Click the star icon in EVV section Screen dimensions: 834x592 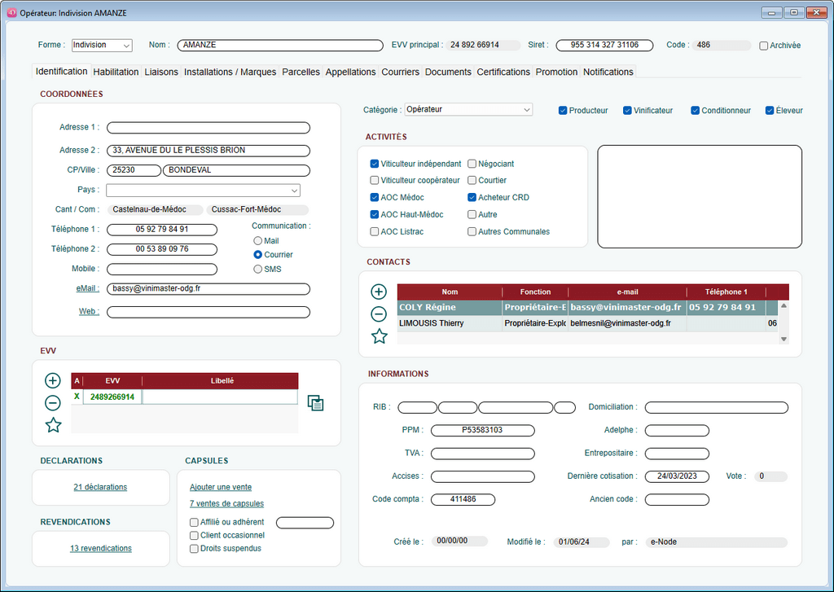53,425
